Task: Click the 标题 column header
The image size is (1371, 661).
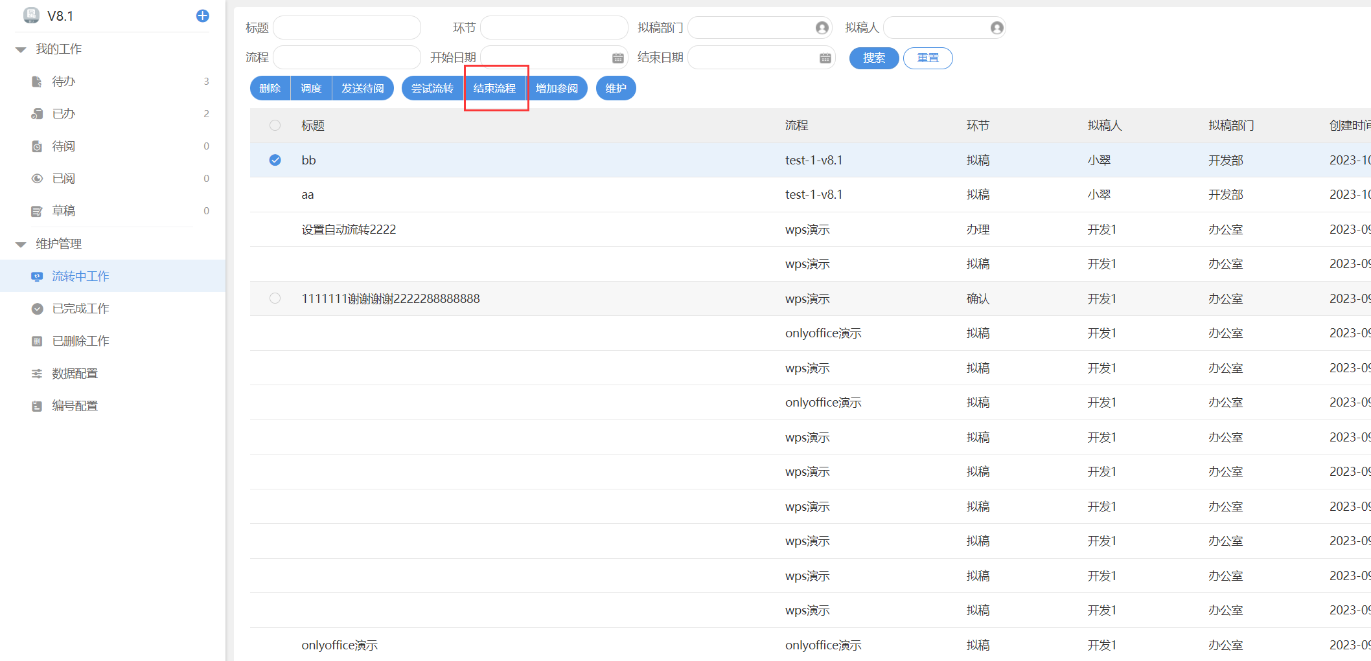Action: tap(313, 126)
